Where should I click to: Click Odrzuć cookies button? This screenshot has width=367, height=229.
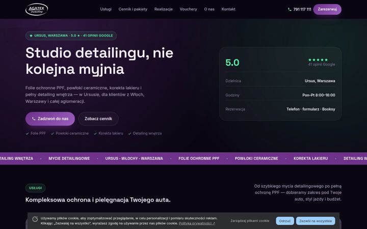[x=285, y=221]
